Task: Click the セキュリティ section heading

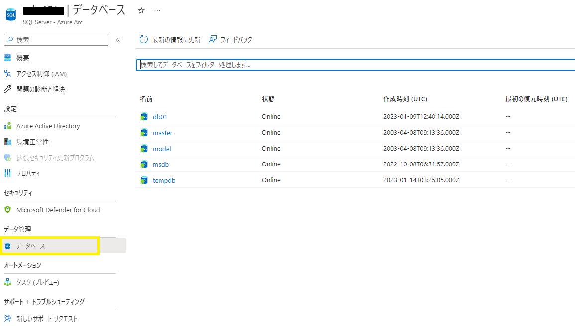Action: (x=18, y=193)
